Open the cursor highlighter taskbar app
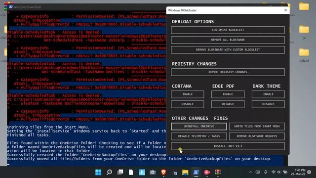Screen dimensions: 316x178 tap(175, 173)
